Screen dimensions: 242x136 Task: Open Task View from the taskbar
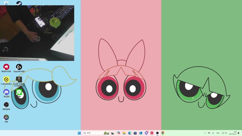tap(113, 133)
